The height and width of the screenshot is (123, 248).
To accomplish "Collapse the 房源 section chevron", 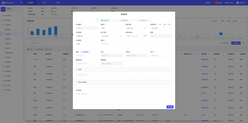I will pyautogui.click(x=76, y=69).
